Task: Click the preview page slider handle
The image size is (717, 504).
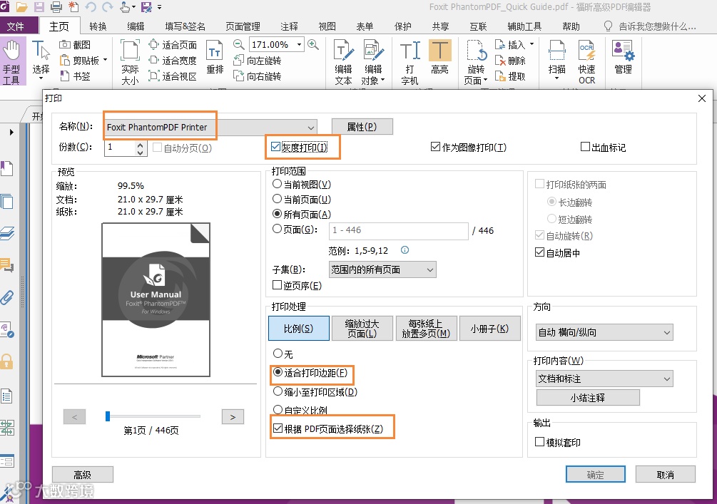Action: click(108, 416)
